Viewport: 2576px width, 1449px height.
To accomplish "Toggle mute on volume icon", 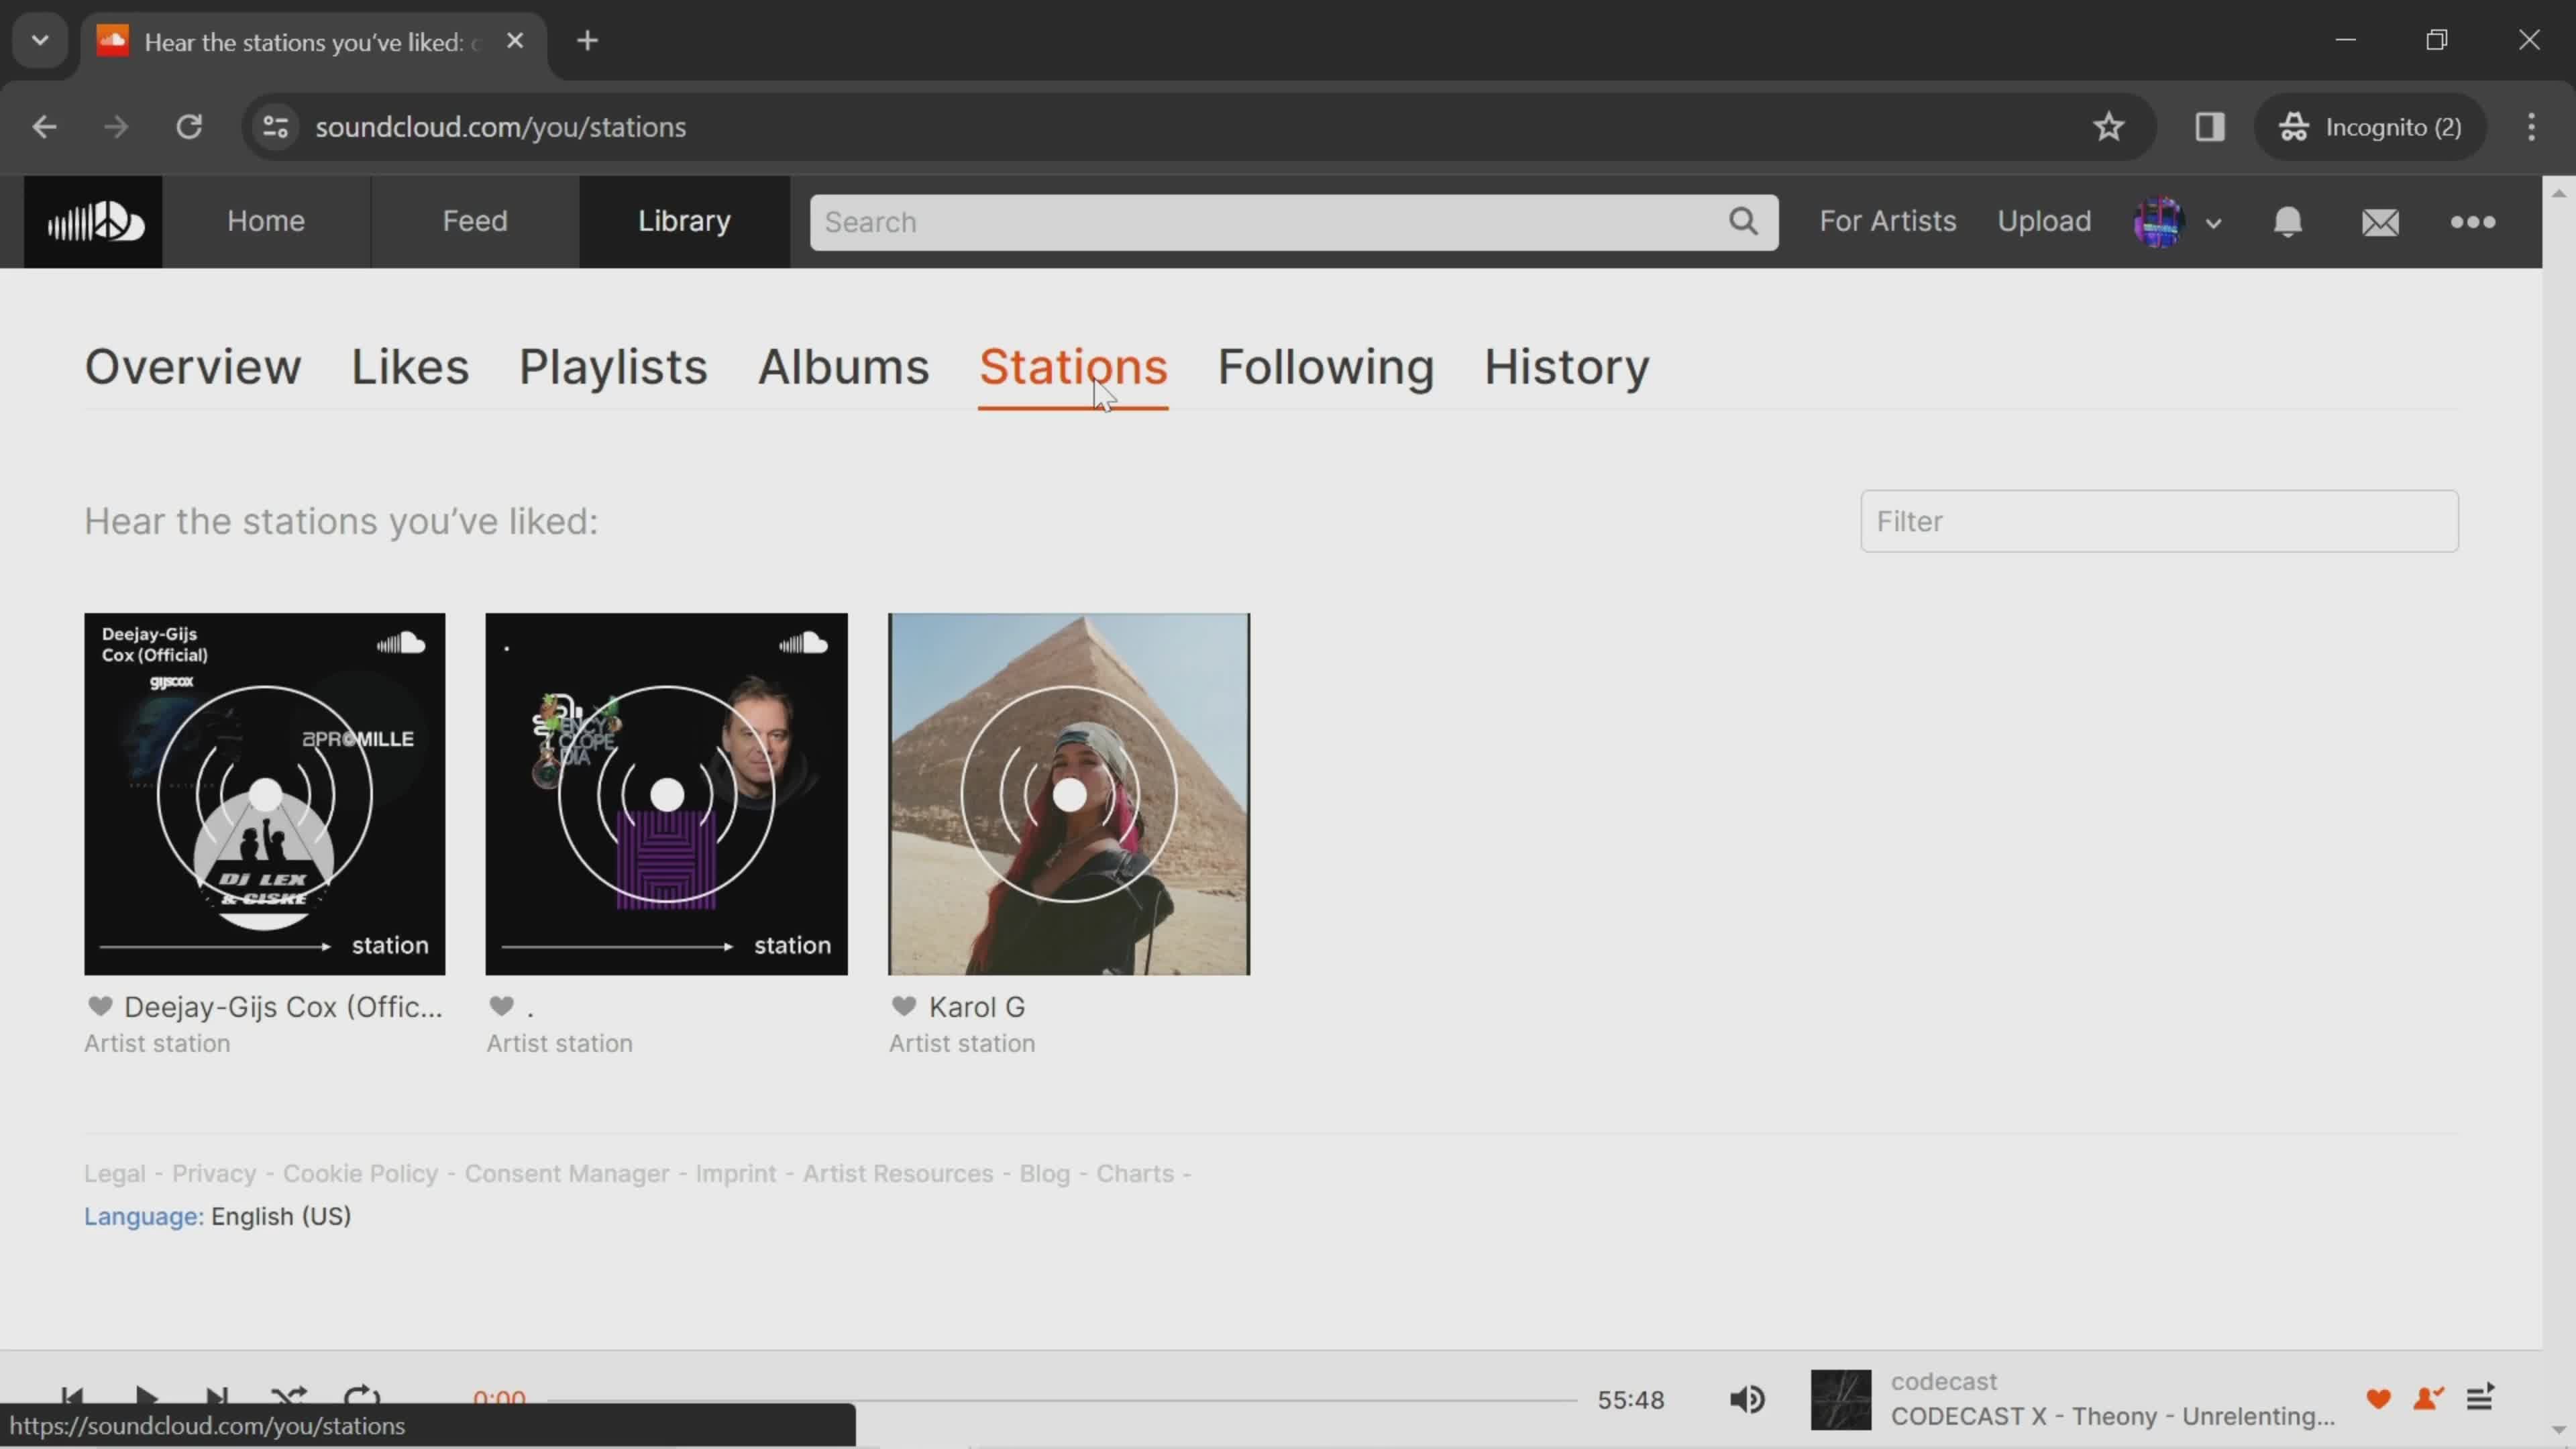I will click(1748, 1398).
